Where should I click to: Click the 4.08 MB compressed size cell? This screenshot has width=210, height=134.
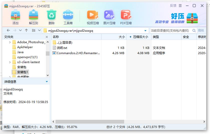(143, 53)
